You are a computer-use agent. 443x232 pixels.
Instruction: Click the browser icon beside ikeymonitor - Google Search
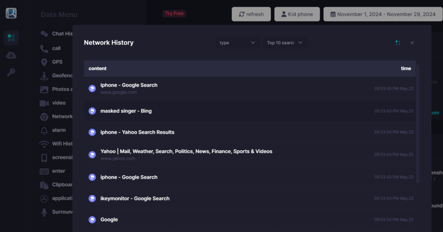(x=92, y=198)
